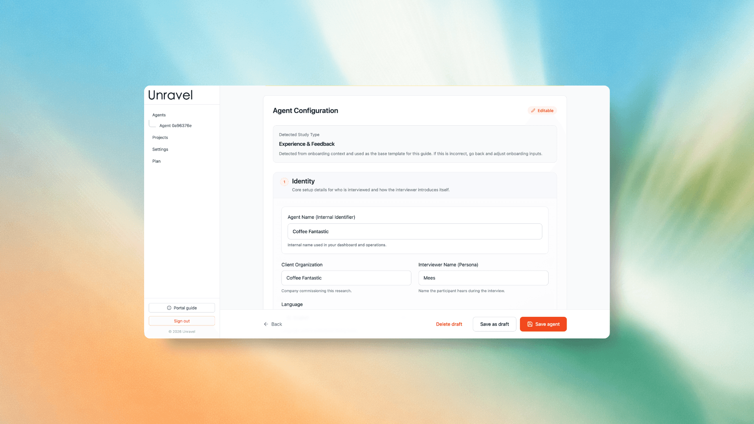Click the Agent Name field containing Coffee Fantastic
Image resolution: width=754 pixels, height=424 pixels.
point(415,231)
